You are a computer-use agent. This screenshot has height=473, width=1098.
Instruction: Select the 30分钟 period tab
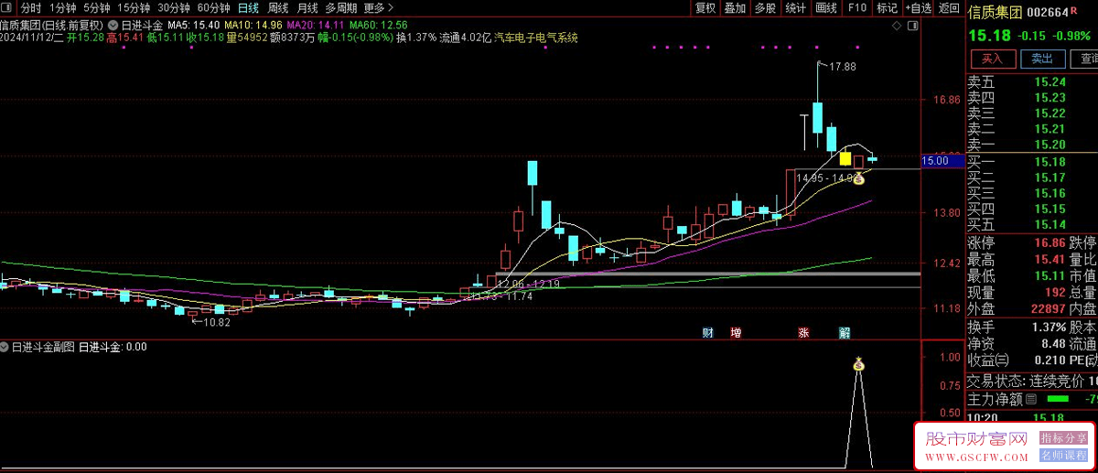[x=174, y=8]
